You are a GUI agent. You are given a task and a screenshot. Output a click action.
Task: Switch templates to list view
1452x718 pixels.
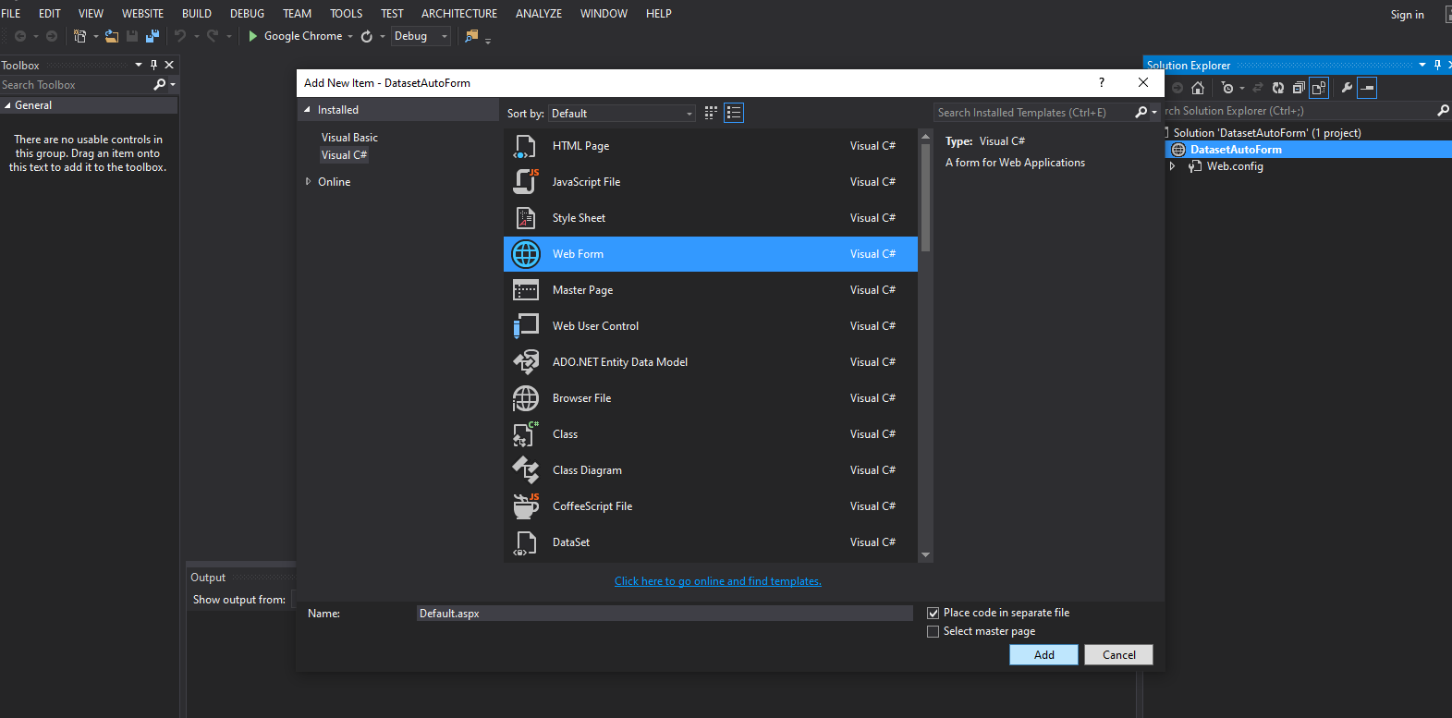[734, 113]
